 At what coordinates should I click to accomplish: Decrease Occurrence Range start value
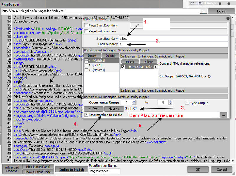click(134, 104)
